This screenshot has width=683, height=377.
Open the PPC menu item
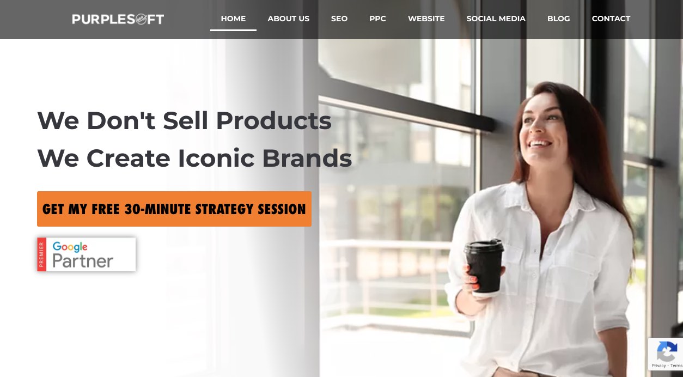[377, 19]
